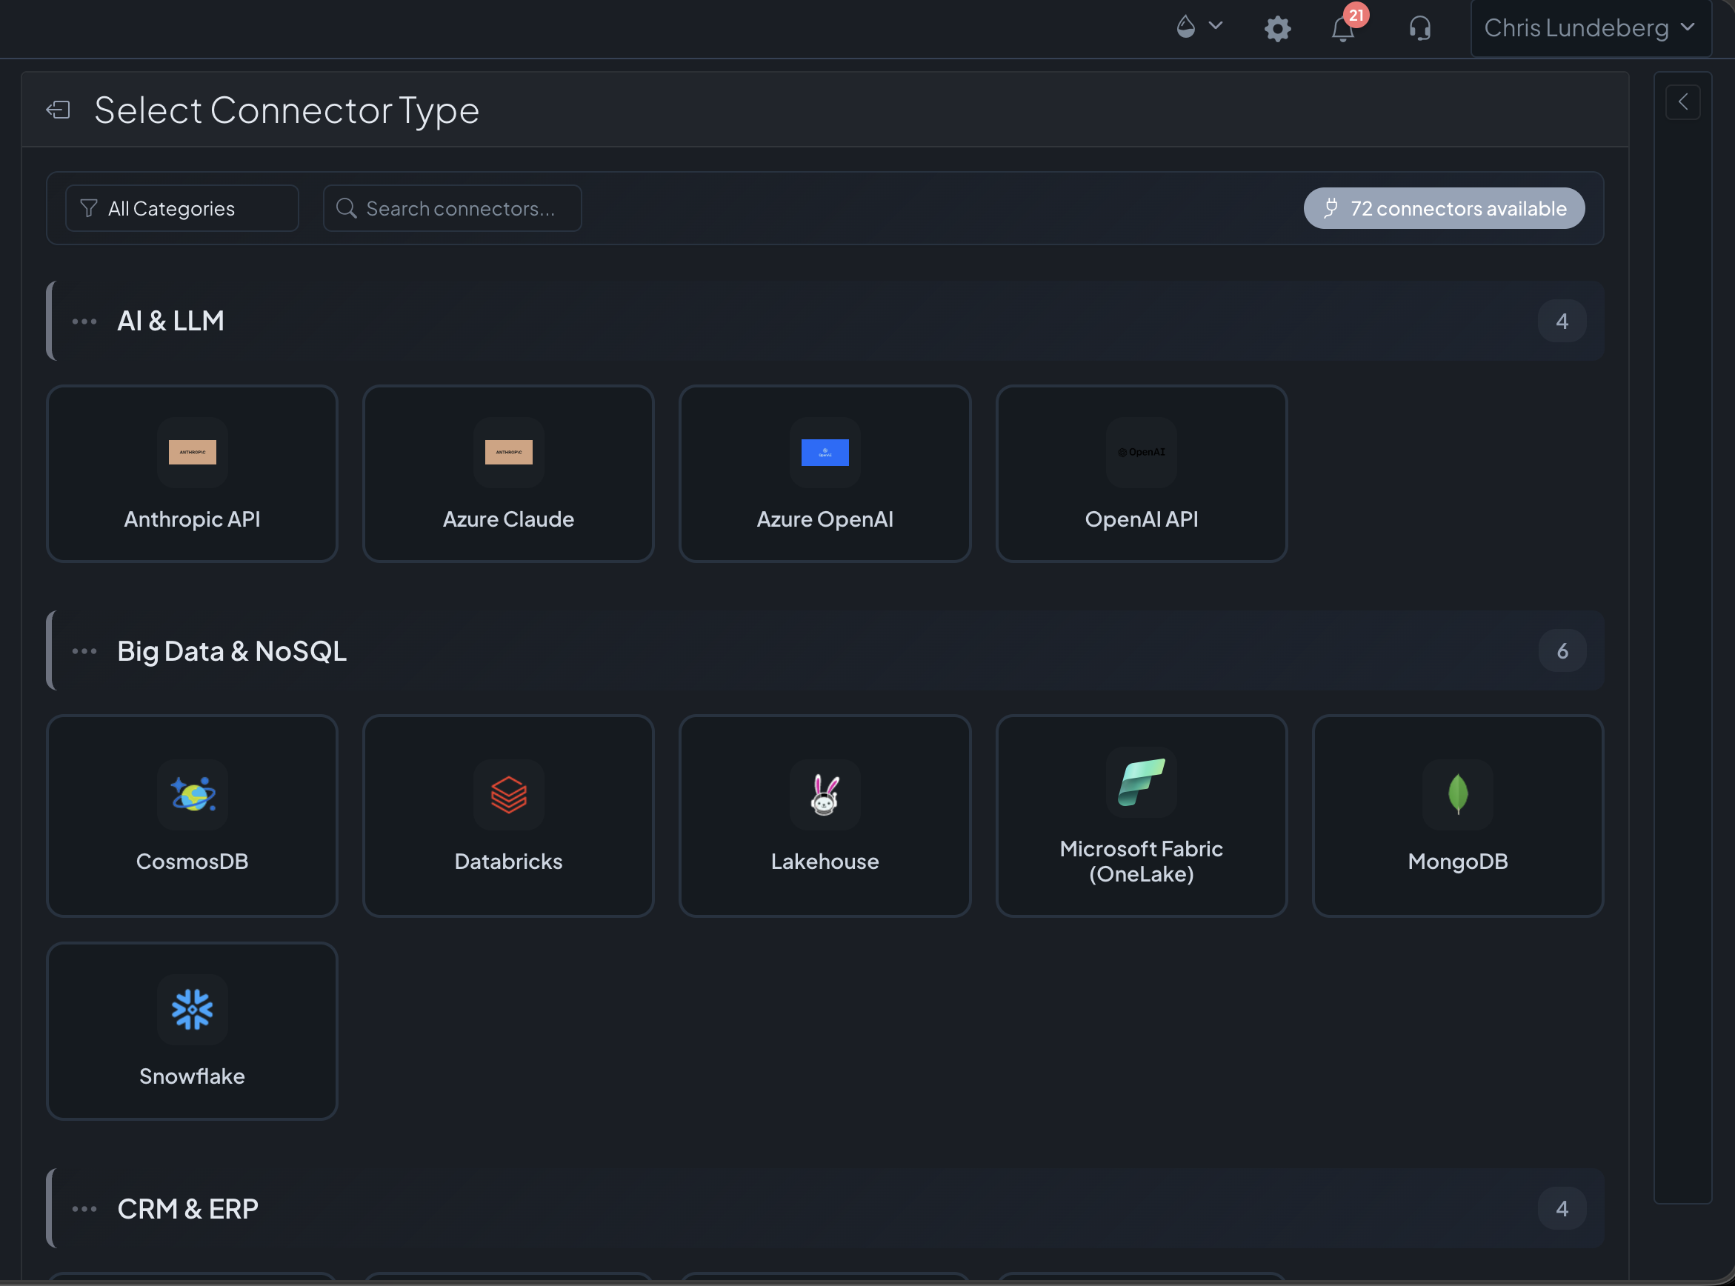This screenshot has height=1286, width=1735.
Task: Select the OpenAI API connector logo
Action: click(x=1141, y=453)
